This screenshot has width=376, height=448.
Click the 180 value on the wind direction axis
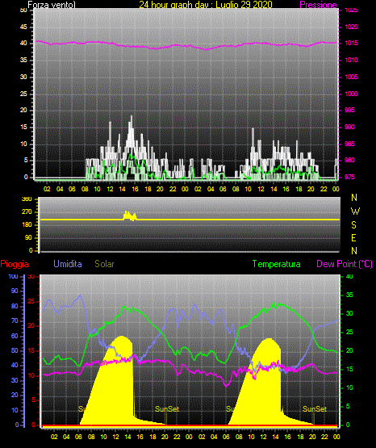pos(27,225)
